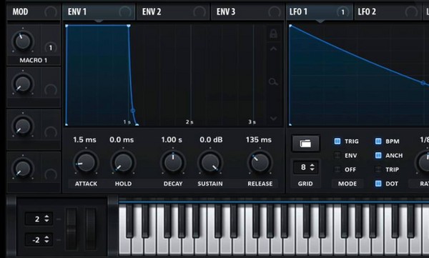This screenshot has height=258, width=429.
Task: Click the third macro modulation source icon
Action: pyautogui.click(x=51, y=132)
